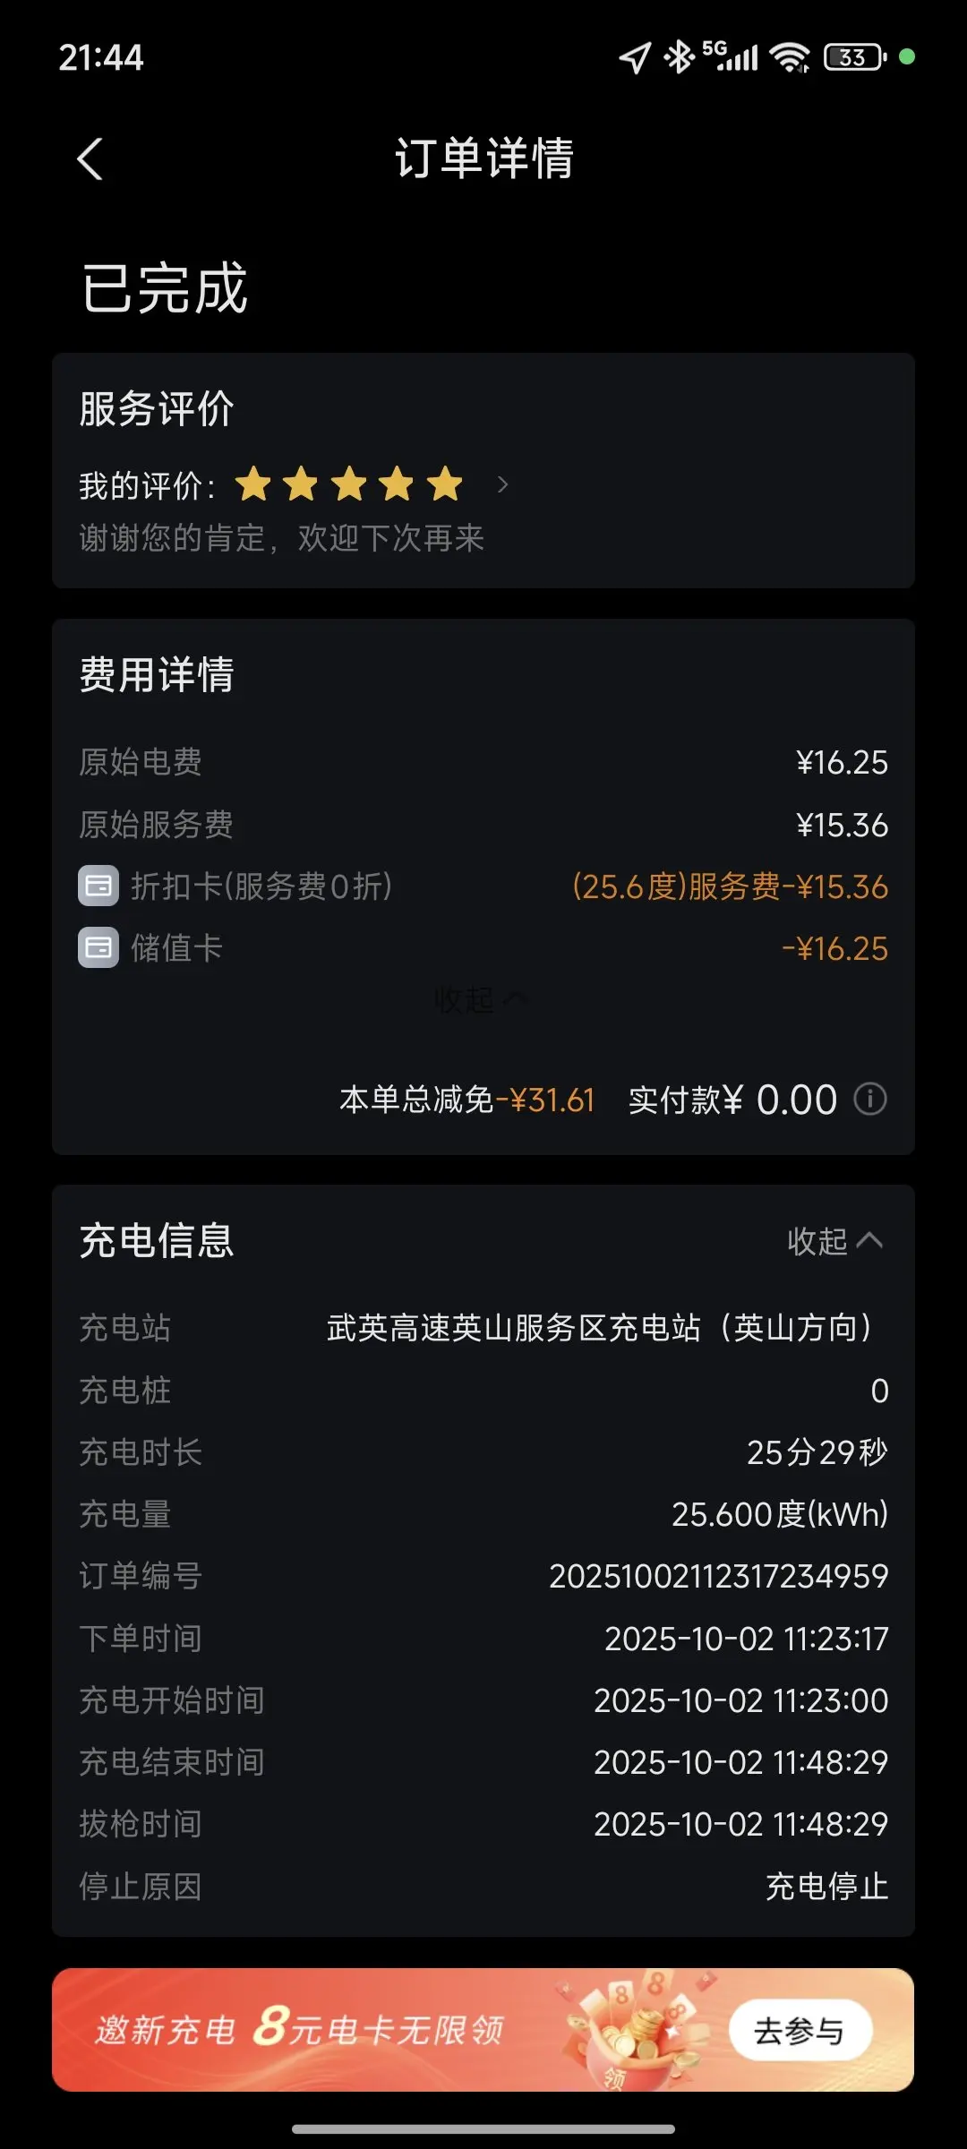The image size is (967, 2149).
Task: Tap the first rating star
Action: click(253, 484)
